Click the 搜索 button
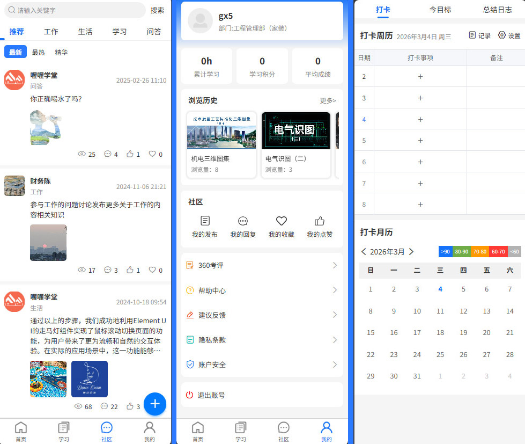525x444 pixels. pyautogui.click(x=157, y=10)
